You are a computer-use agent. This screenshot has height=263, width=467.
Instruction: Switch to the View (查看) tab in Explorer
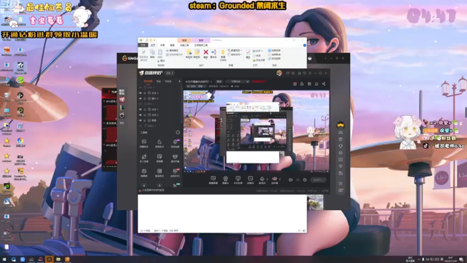pyautogui.click(x=172, y=45)
